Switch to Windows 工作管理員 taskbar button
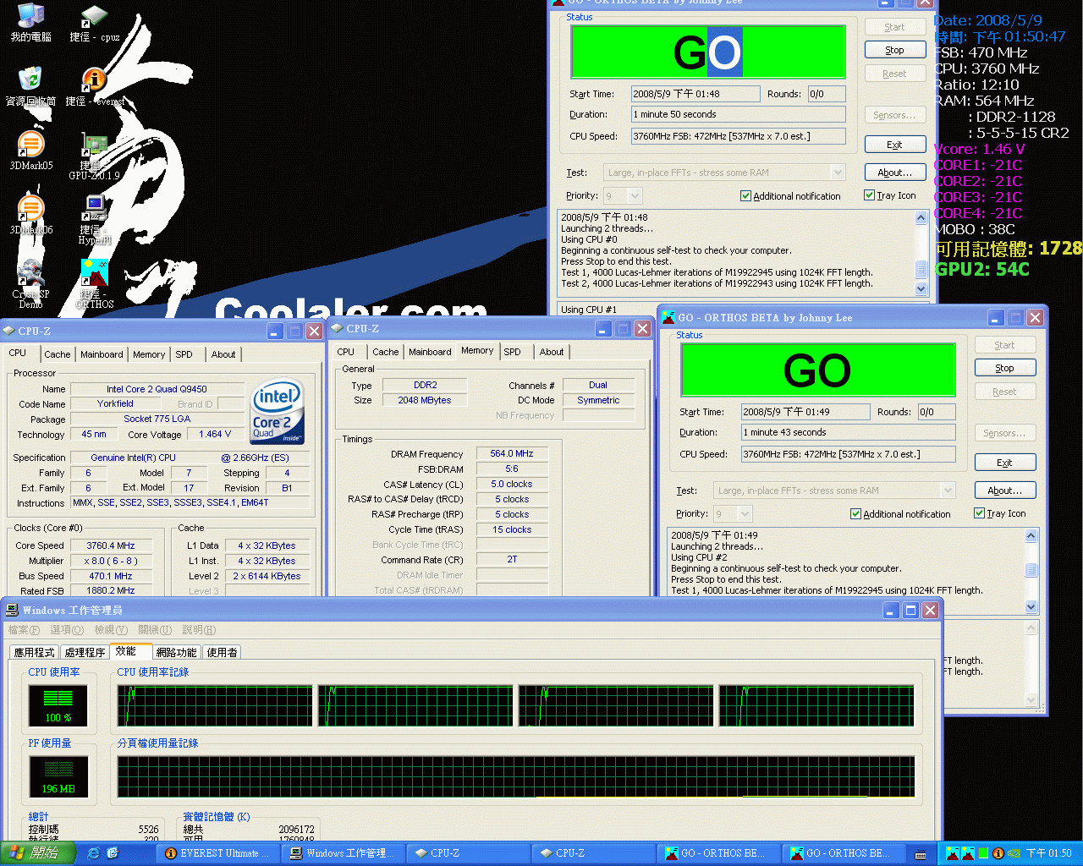Image resolution: width=1083 pixels, height=866 pixels. [x=341, y=853]
